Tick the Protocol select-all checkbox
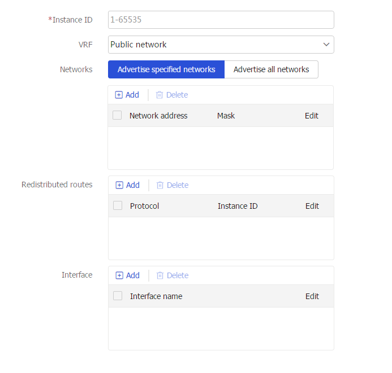The width and height of the screenshot is (392, 373). point(118,206)
